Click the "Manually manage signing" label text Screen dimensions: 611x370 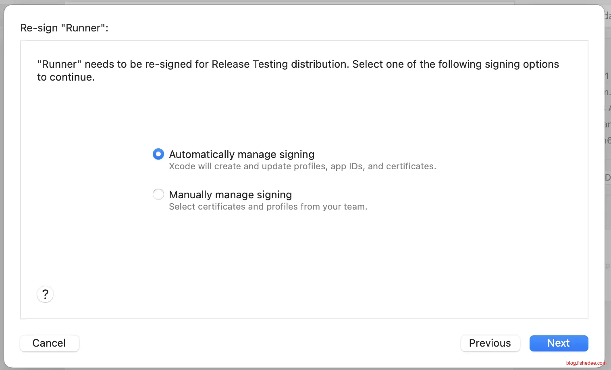click(230, 195)
